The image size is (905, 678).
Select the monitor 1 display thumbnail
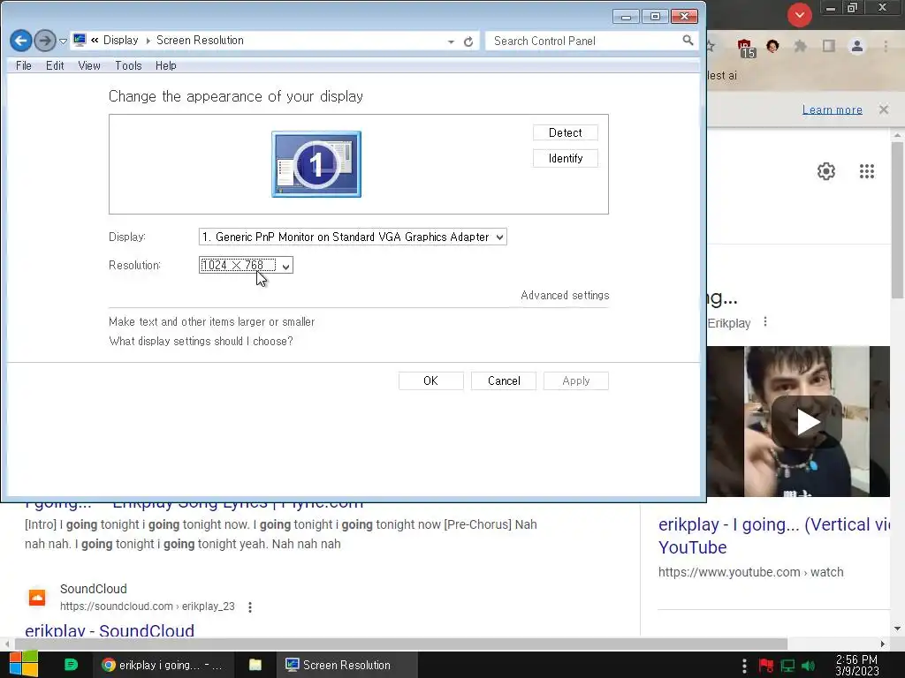316,164
